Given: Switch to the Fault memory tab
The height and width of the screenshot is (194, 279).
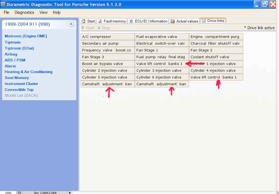Looking at the screenshot, I should [x=112, y=21].
